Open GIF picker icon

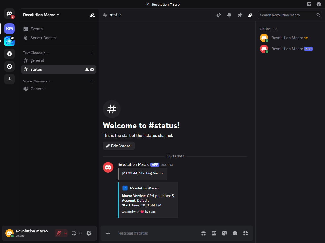214,233
